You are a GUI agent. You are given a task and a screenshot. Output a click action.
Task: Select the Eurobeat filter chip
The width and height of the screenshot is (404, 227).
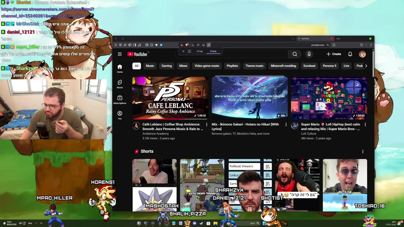[309, 66]
